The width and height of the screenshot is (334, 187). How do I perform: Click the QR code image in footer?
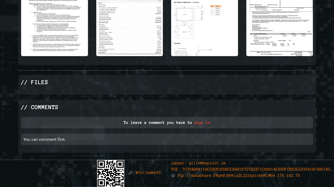pos(111,173)
